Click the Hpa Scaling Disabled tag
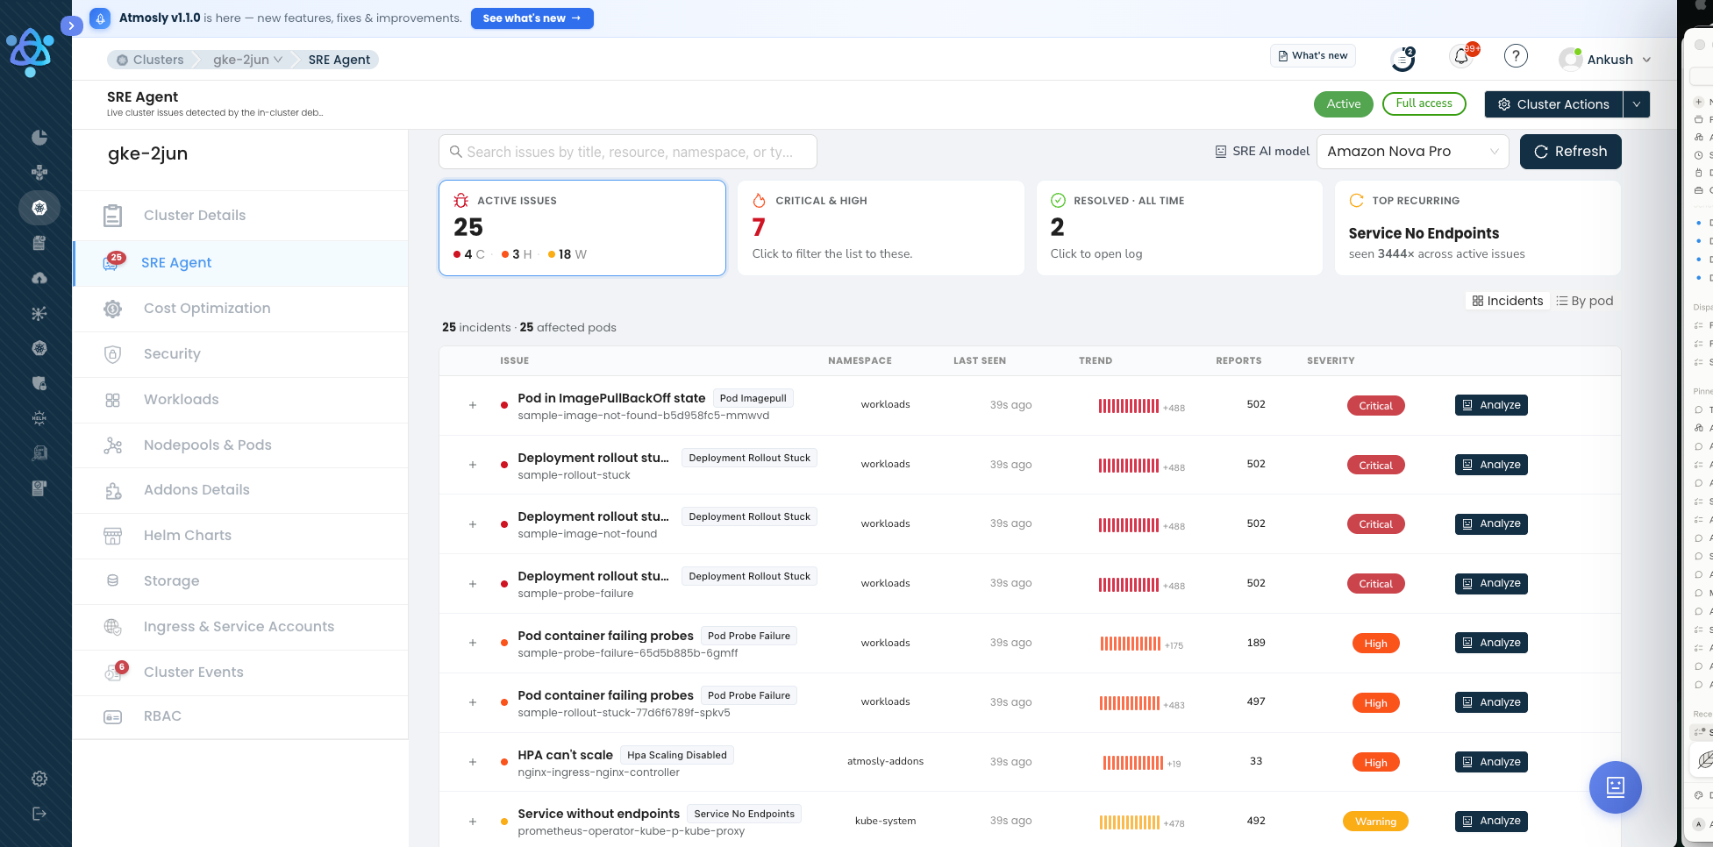This screenshot has height=847, width=1713. (676, 755)
